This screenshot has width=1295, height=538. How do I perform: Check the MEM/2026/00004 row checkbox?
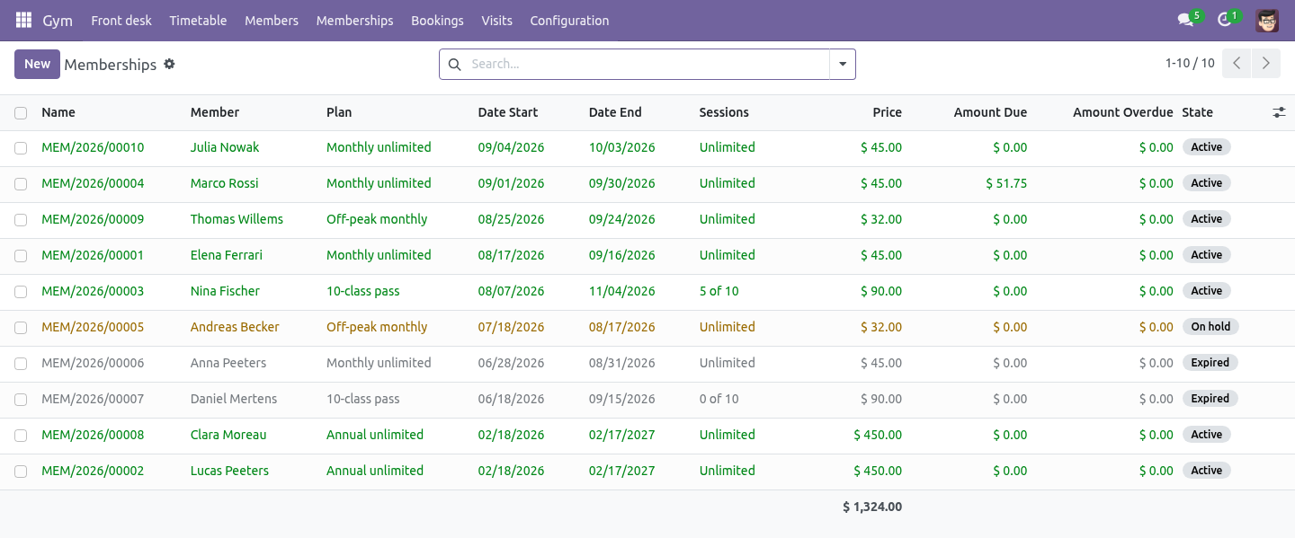pyautogui.click(x=21, y=184)
